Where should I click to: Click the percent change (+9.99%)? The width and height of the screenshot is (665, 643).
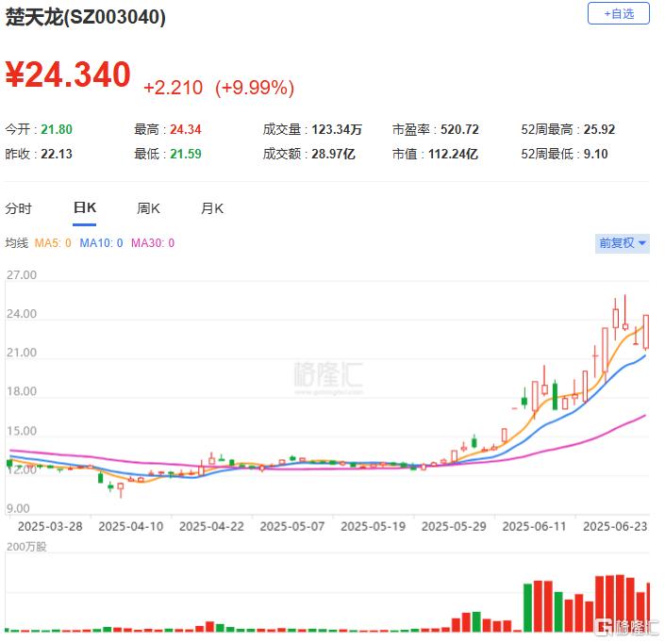tap(255, 88)
